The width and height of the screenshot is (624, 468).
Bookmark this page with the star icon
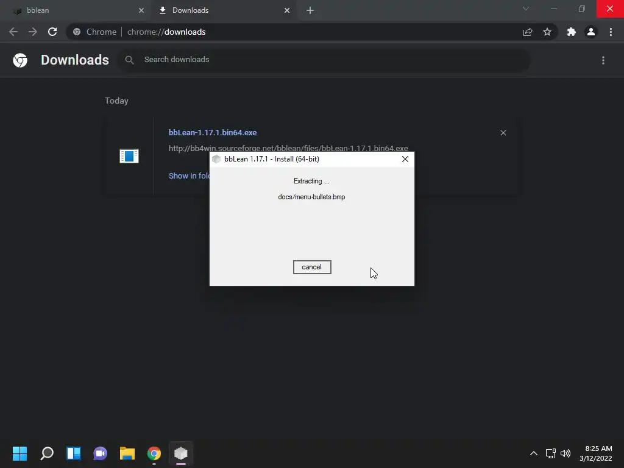point(547,32)
